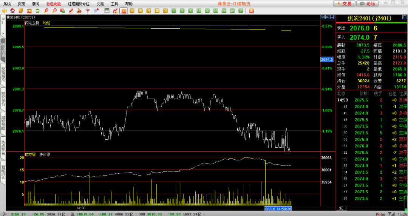Click the quote list table icon
The height and width of the screenshot is (216, 408).
tap(107, 11)
